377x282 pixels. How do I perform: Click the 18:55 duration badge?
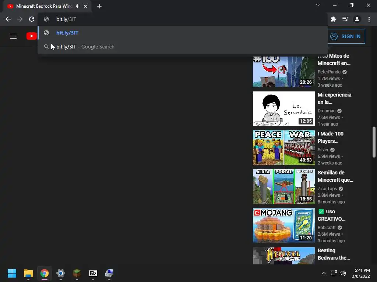point(306,199)
